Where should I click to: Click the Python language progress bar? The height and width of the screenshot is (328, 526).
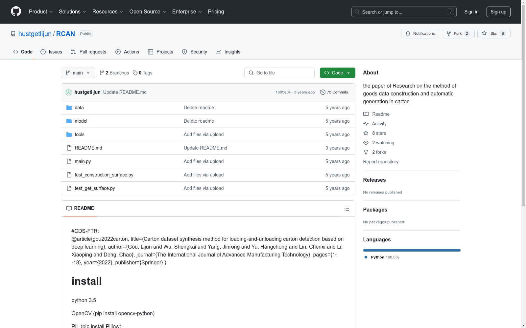click(412, 250)
